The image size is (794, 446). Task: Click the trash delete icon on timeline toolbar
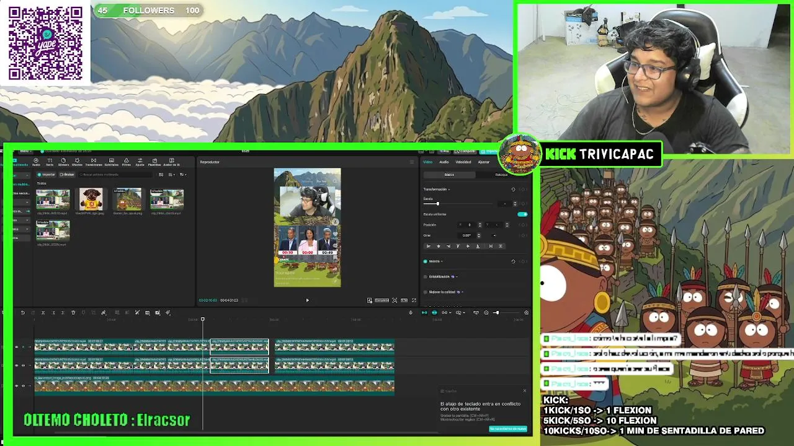point(73,313)
